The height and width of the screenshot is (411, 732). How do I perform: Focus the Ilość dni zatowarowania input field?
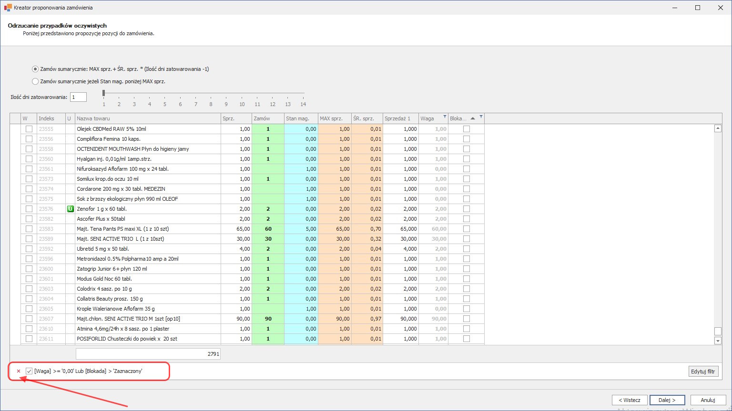pyautogui.click(x=78, y=97)
